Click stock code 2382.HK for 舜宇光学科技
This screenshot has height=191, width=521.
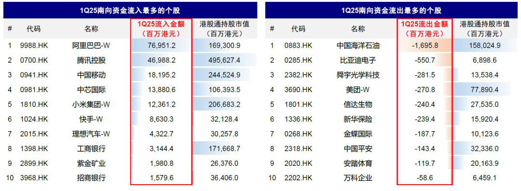point(299,75)
